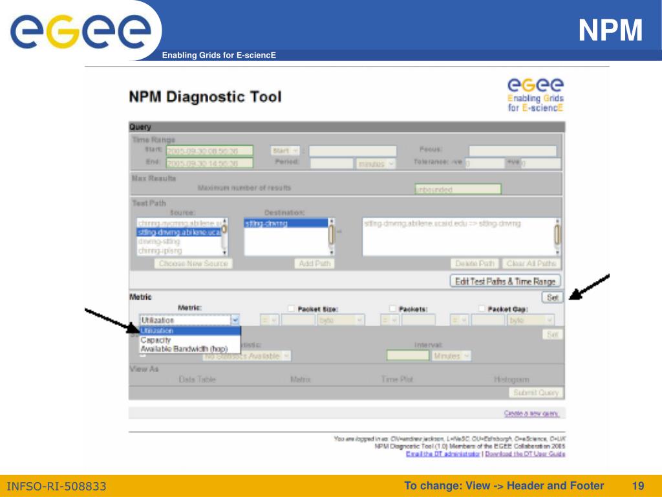The width and height of the screenshot is (662, 497).
Task: Click Edit Test Paths & Time Range button
Action: pos(506,281)
